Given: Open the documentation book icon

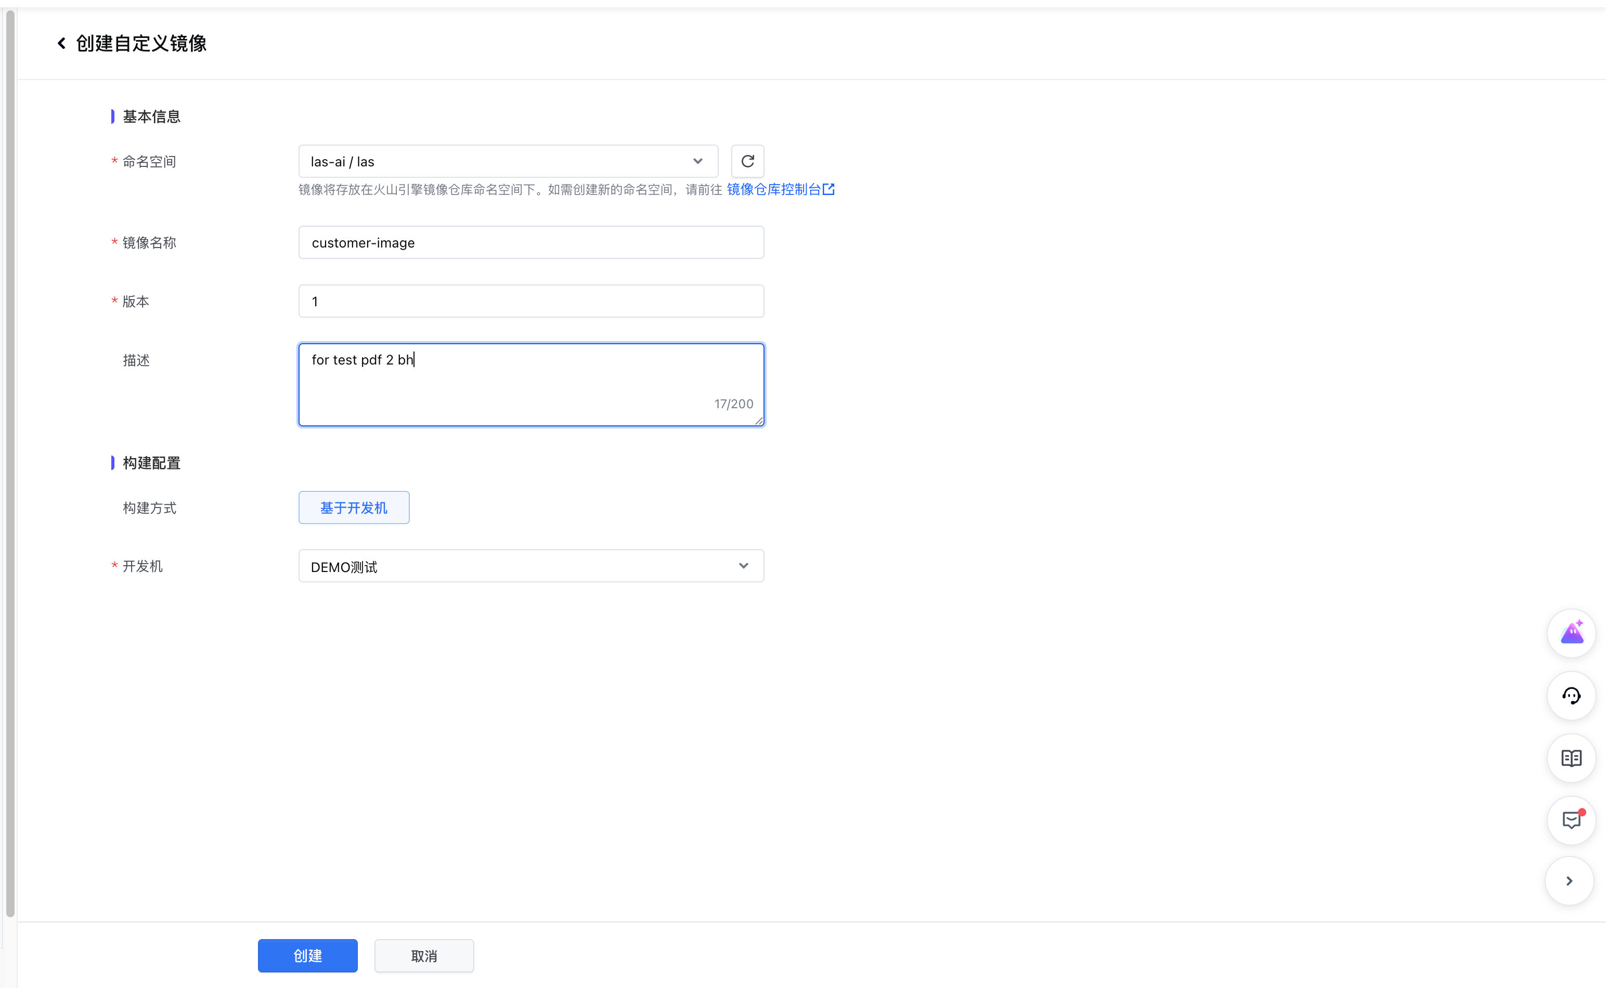Looking at the screenshot, I should click(x=1571, y=758).
